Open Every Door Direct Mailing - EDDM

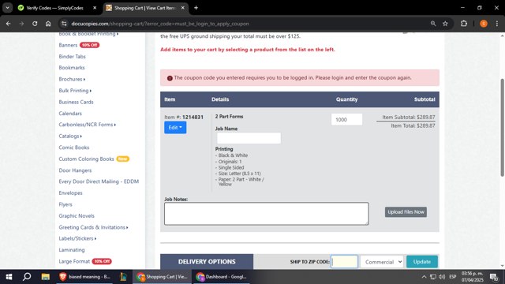pyautogui.click(x=99, y=181)
